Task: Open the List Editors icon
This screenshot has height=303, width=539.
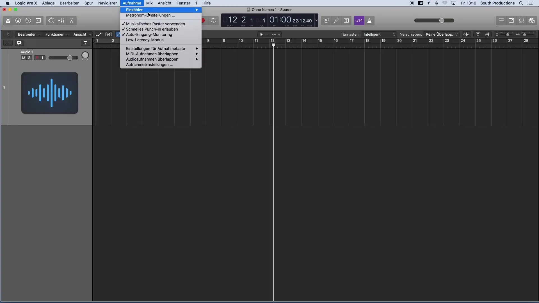Action: 501,20
